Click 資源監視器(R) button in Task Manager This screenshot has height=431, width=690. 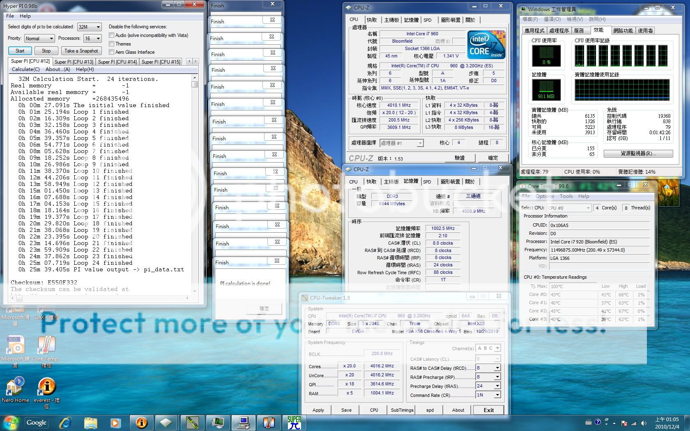tap(638, 154)
